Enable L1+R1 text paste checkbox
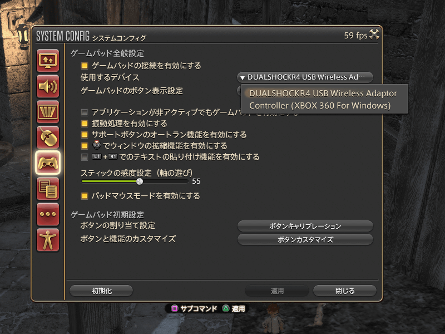Image resolution: width=445 pixels, height=334 pixels. point(85,157)
